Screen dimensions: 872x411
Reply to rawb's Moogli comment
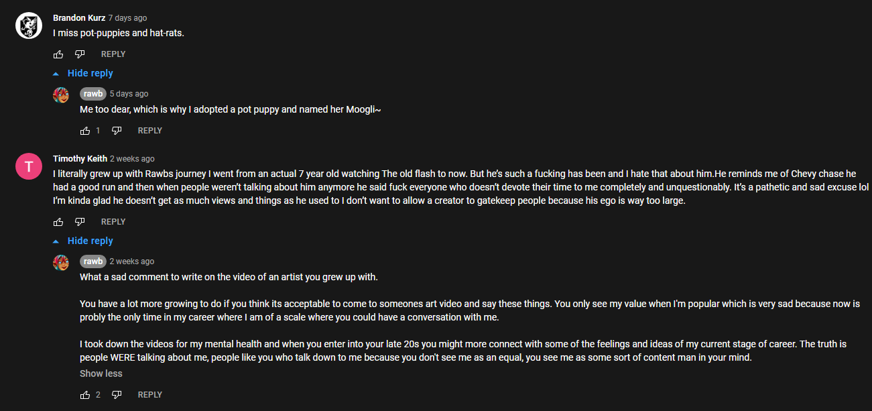150,131
